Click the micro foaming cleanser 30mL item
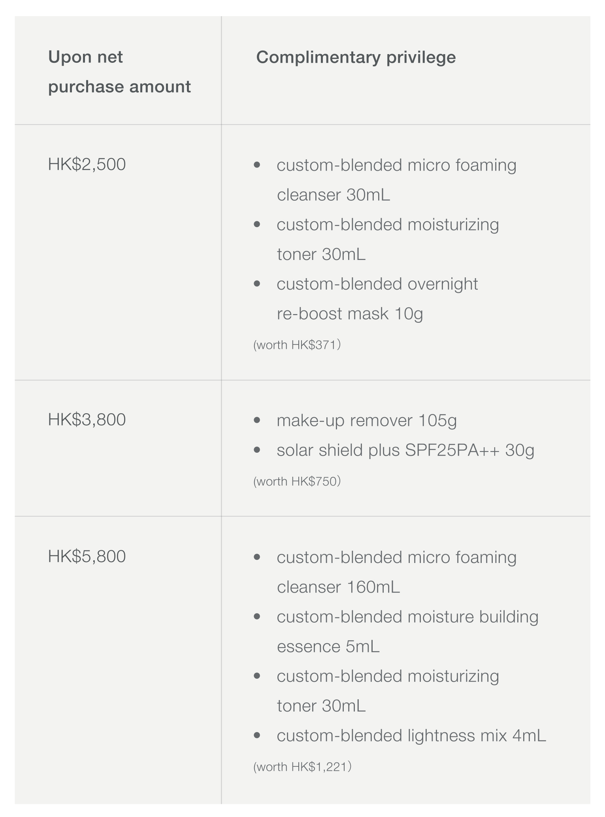 pyautogui.click(x=396, y=180)
